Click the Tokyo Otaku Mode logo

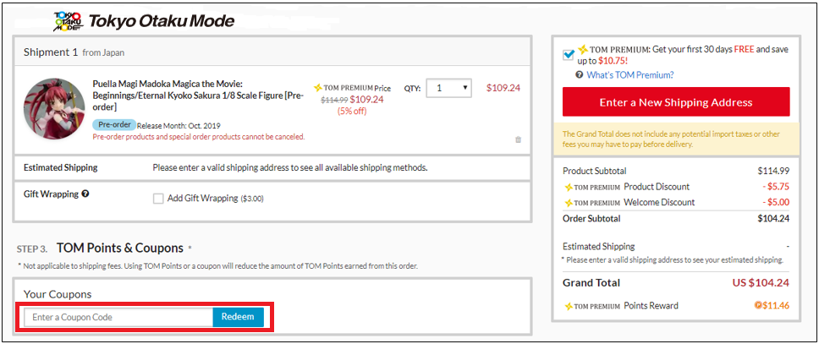(144, 21)
